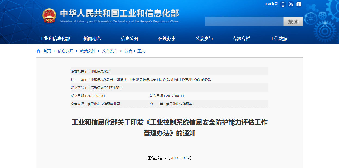The height and width of the screenshot is (168, 339).
Task: Click the blue home icon in breadcrumb
Action: 39,51
